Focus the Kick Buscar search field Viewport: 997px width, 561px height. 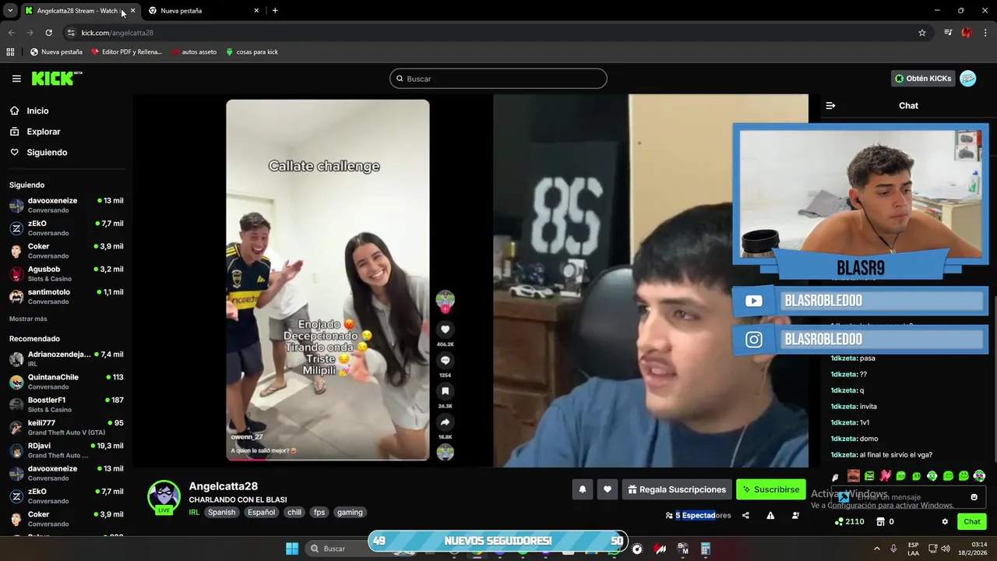coord(498,79)
